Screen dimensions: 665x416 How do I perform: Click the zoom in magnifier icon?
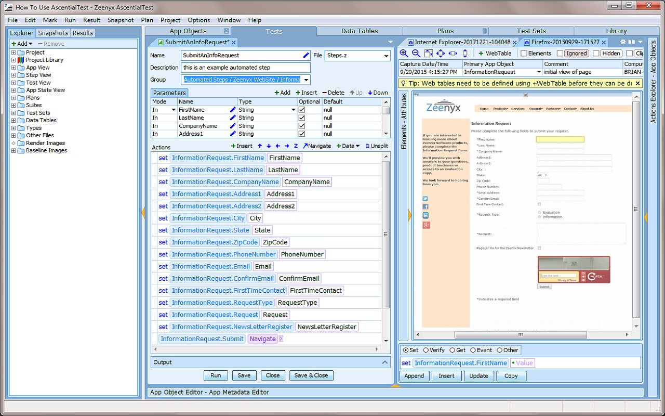tap(404, 53)
